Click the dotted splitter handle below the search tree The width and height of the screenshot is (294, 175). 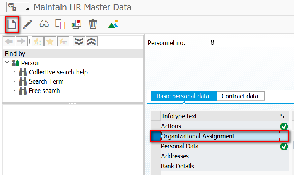coord(72,103)
